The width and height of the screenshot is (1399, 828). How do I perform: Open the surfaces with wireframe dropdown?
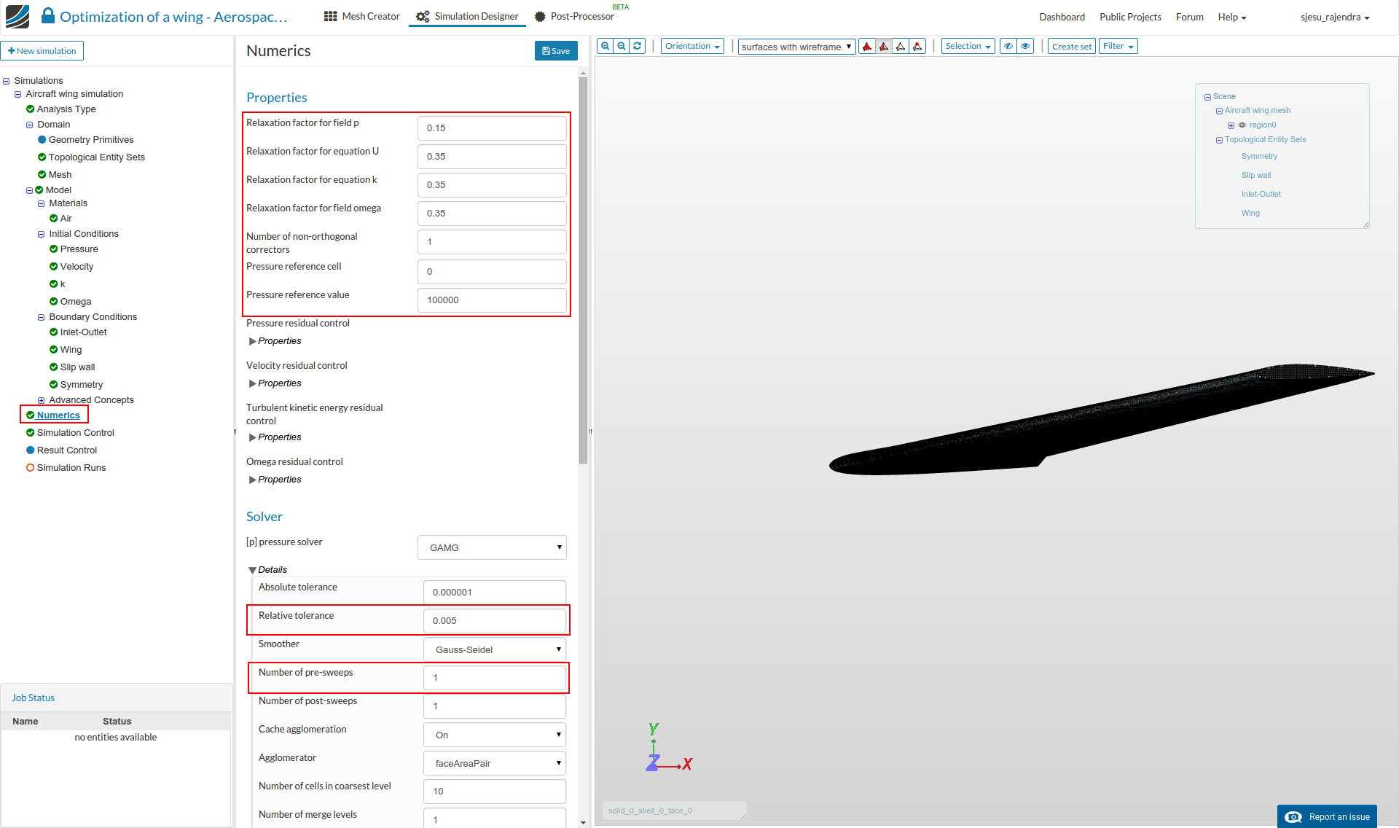(796, 47)
